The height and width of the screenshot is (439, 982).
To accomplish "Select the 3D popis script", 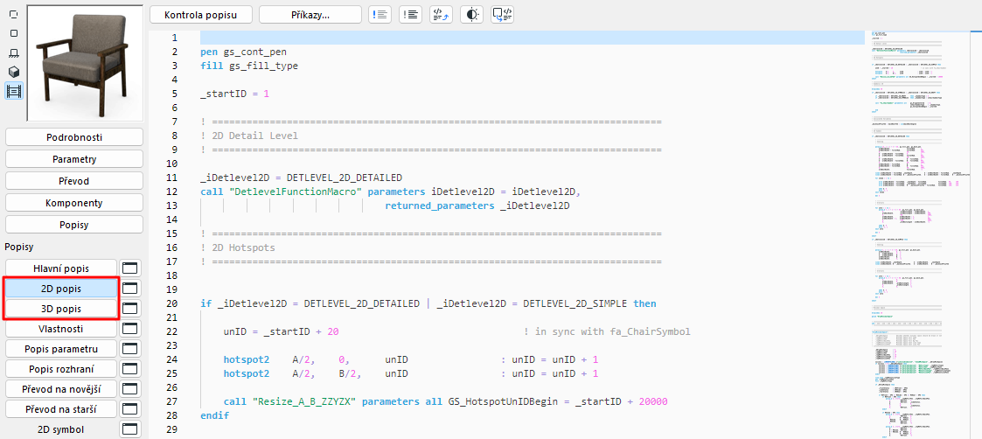I will coord(61,309).
